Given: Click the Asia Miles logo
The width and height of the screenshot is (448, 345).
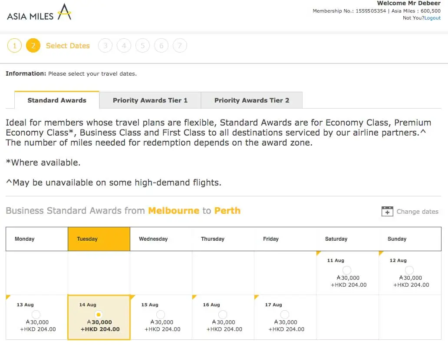Looking at the screenshot, I should (x=39, y=12).
